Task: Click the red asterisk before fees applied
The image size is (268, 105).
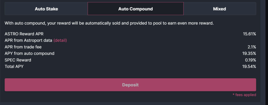Action: pyautogui.click(x=233, y=95)
